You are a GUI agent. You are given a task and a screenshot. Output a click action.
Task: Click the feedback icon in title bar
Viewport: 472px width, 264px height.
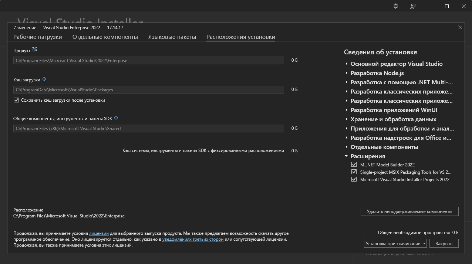click(413, 6)
